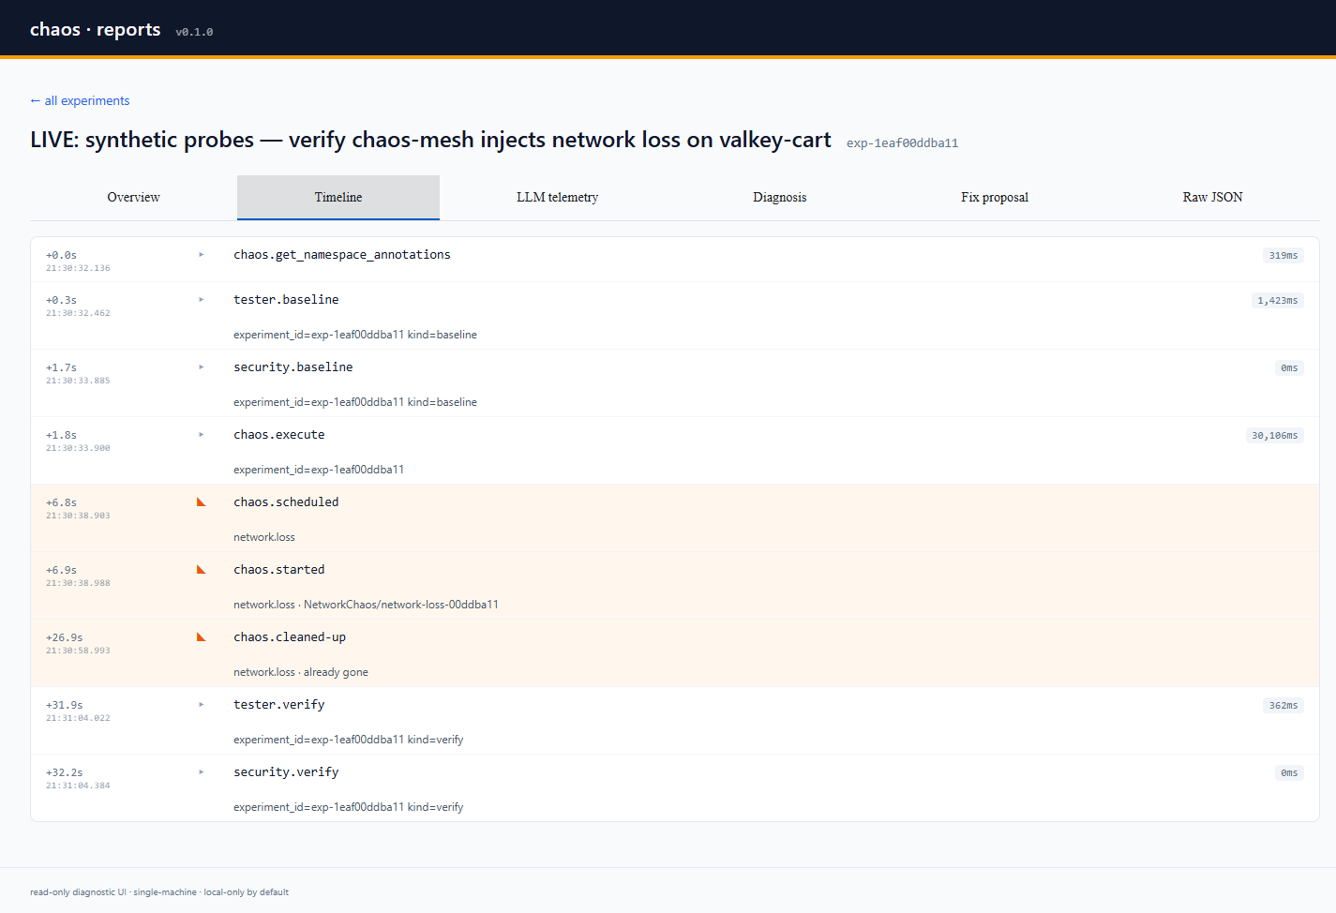Click the 21:31:04.384 clock time
Image resolution: width=1336 pixels, height=913 pixels.
coord(78,786)
